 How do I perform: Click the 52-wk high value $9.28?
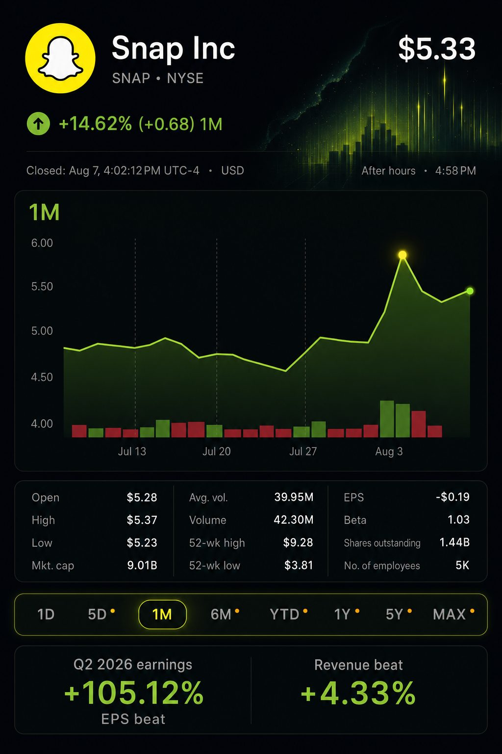click(x=298, y=542)
